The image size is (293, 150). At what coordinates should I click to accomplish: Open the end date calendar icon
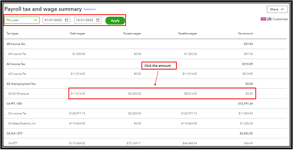coord(98,20)
